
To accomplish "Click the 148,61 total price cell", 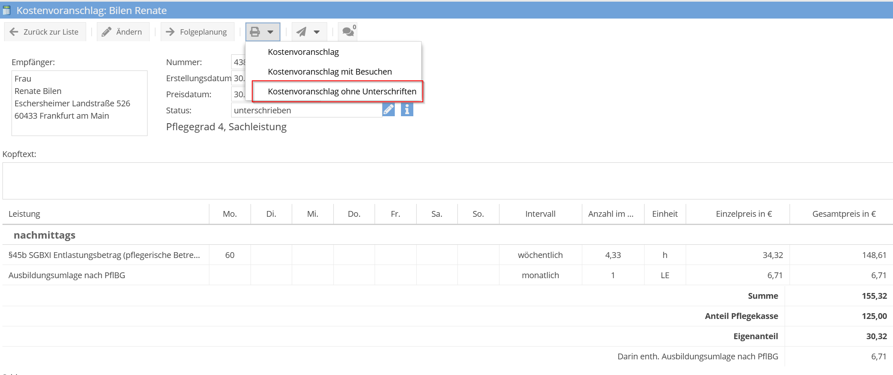I will 841,255.
